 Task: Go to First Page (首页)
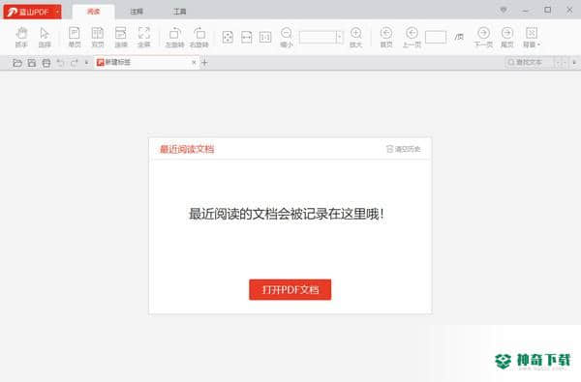386,37
